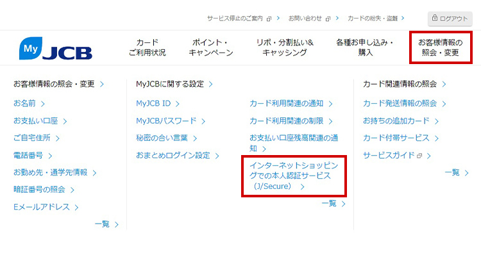Open おまとめログイン設定 link
Image resolution: width=481 pixels, height=280 pixels.
(x=173, y=156)
